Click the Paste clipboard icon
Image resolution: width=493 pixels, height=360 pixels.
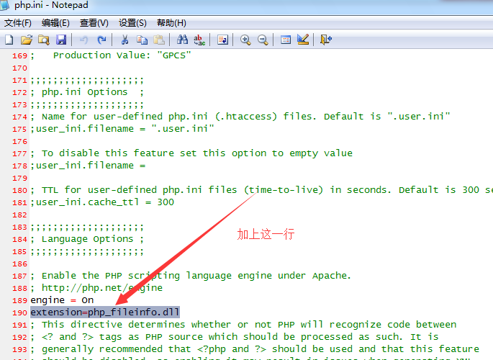pos(159,40)
